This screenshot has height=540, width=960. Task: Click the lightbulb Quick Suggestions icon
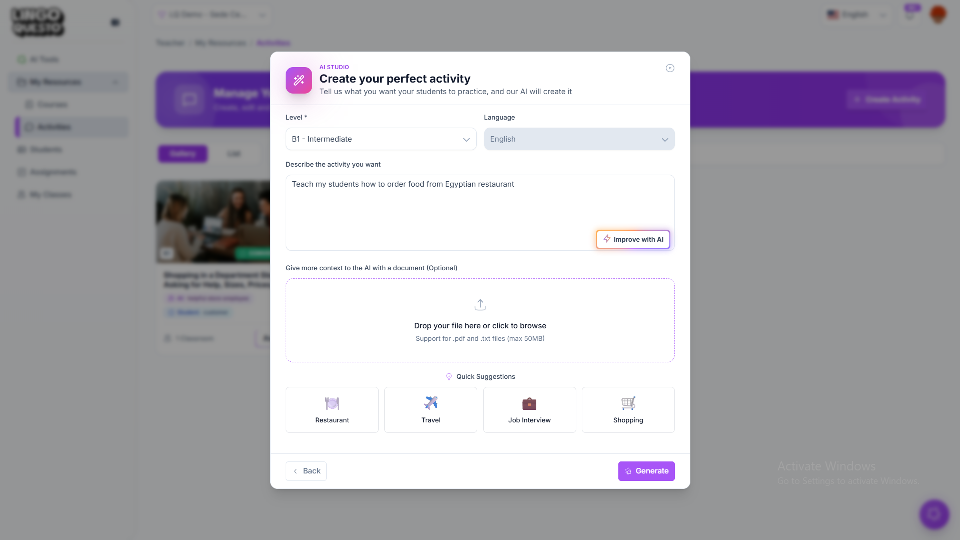pos(449,377)
